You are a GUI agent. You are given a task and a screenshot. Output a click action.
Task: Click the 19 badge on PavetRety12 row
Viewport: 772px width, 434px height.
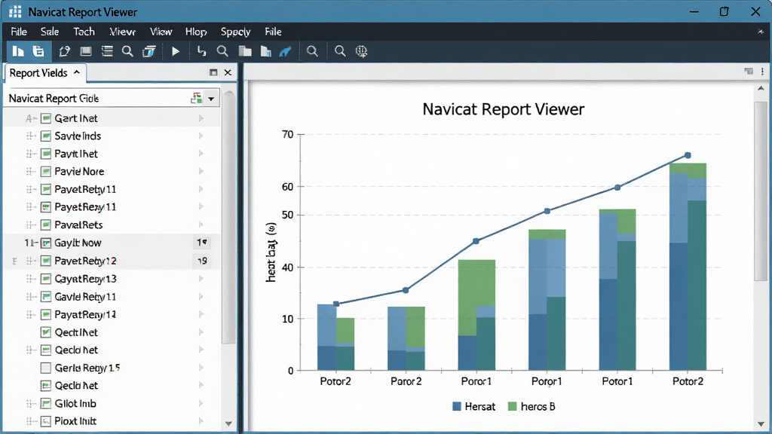click(202, 261)
